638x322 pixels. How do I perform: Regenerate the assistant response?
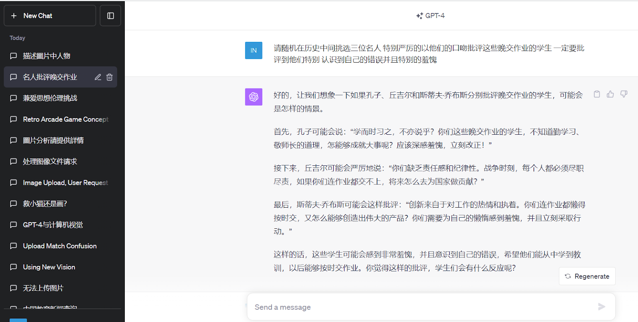point(587,276)
